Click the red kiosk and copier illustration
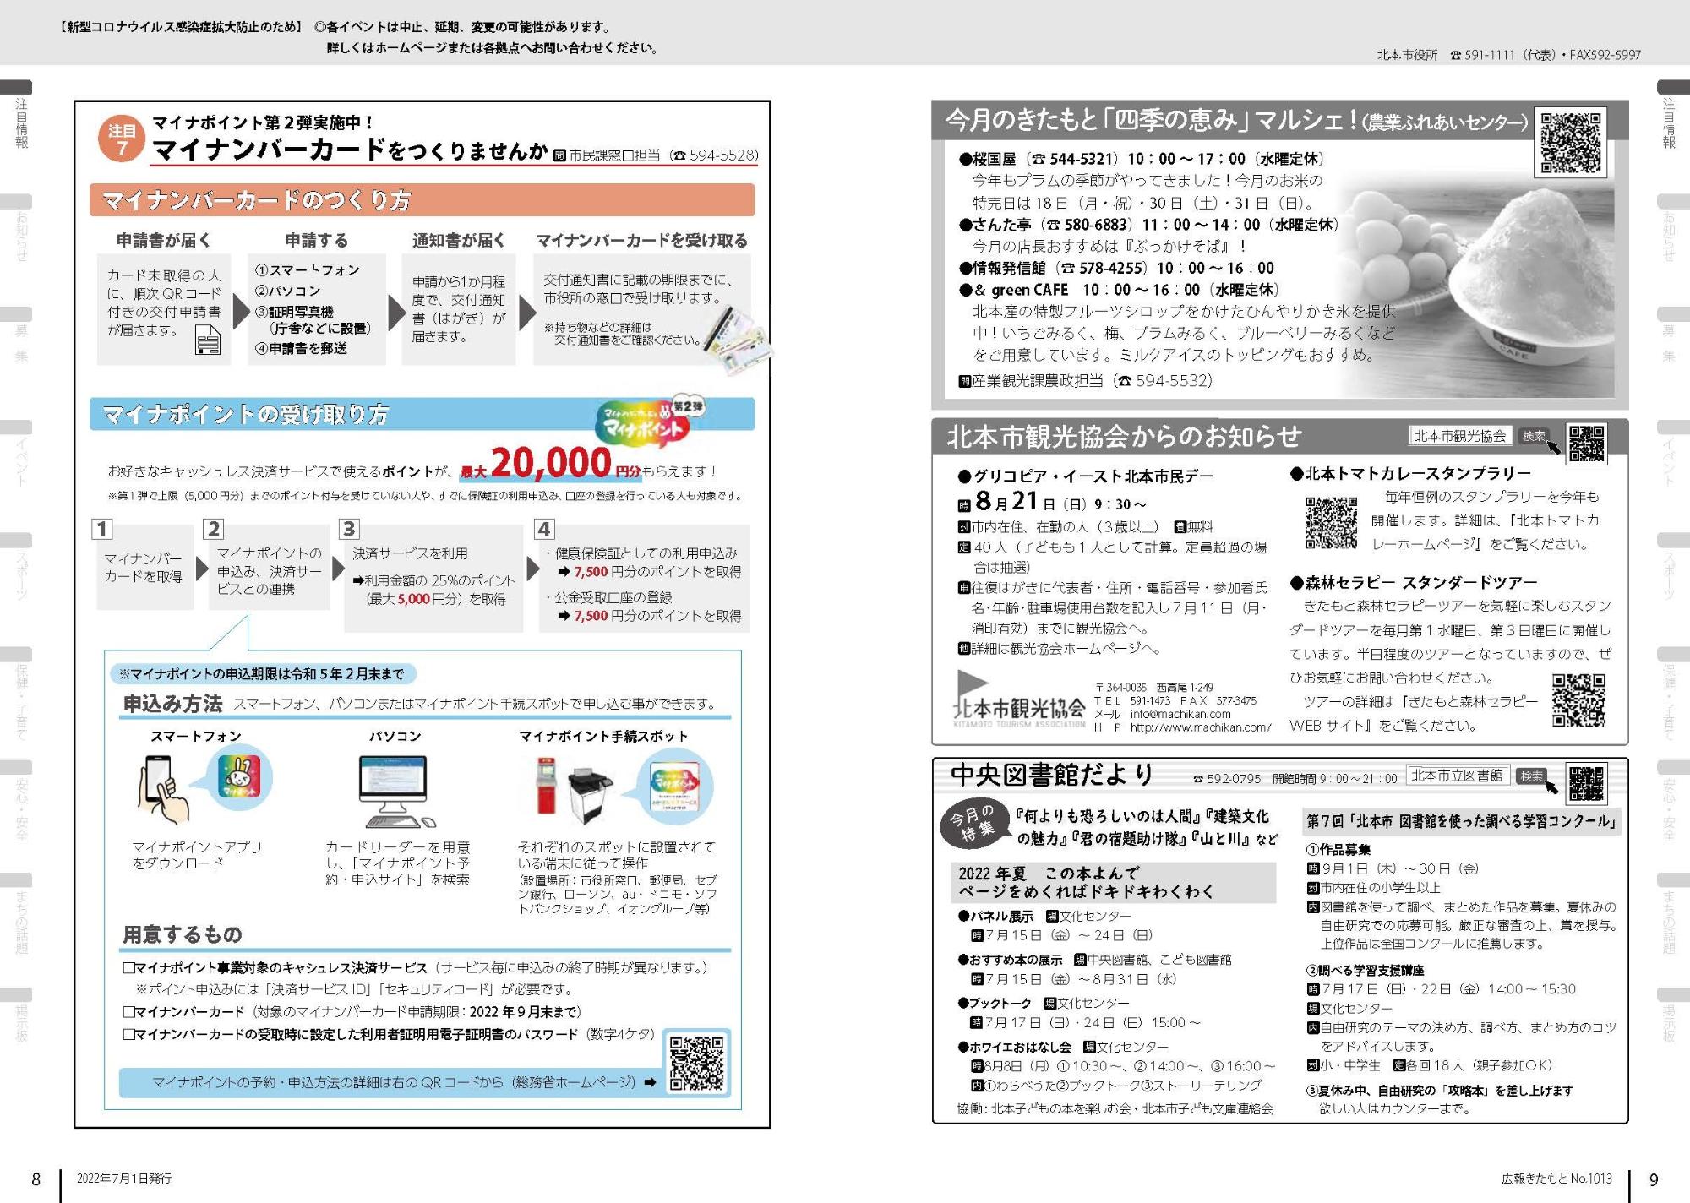1690x1203 pixels. coord(575,789)
